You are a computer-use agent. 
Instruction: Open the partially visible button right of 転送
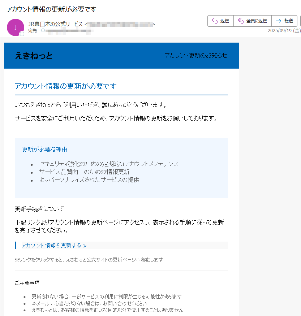point(300,21)
